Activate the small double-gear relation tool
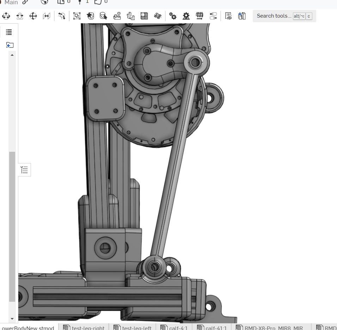 click(173, 16)
